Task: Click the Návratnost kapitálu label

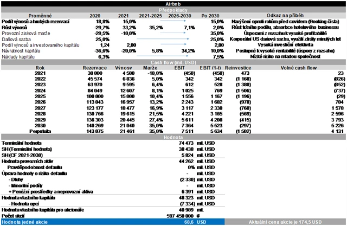Action: click(21, 50)
